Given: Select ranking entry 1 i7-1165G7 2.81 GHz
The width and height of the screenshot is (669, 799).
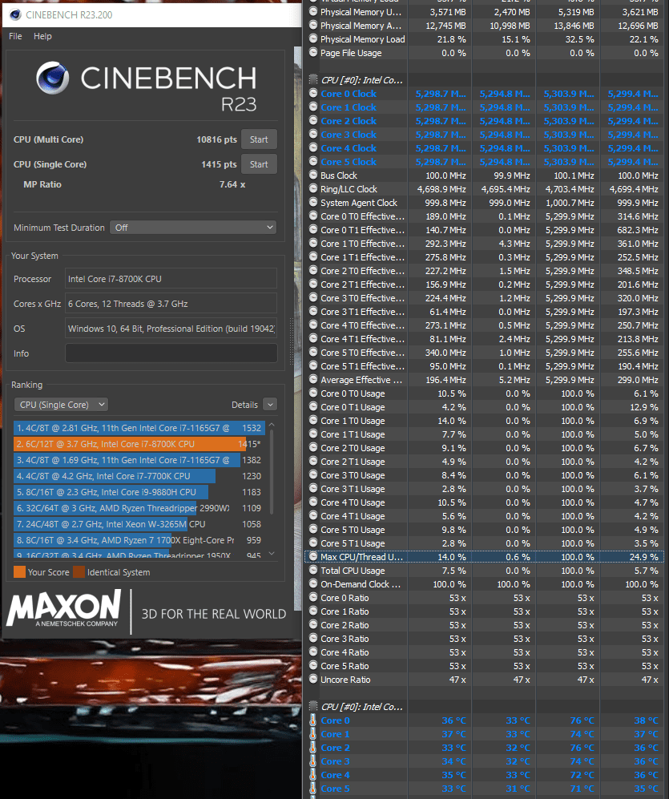Looking at the screenshot, I should pyautogui.click(x=139, y=428).
